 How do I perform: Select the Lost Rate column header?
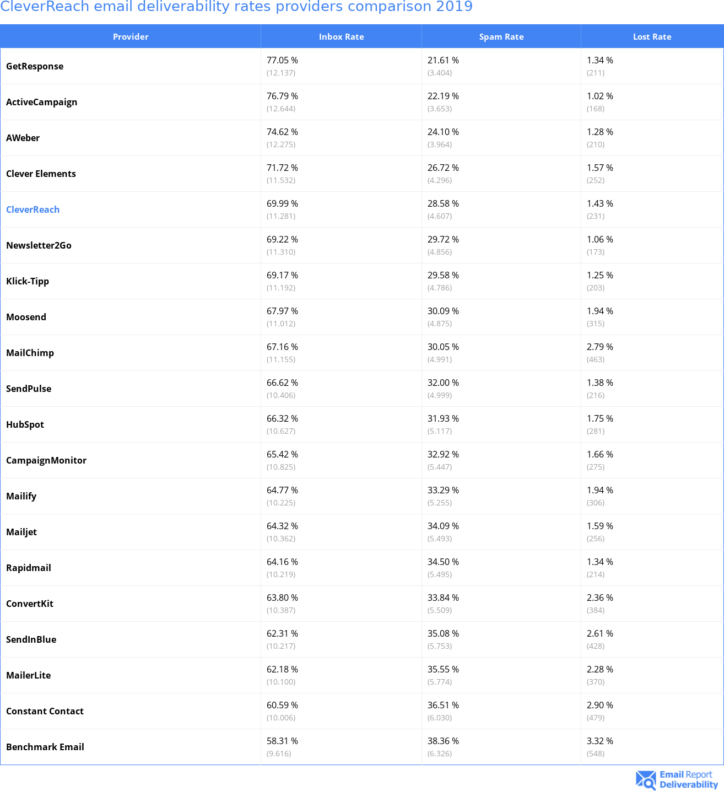point(652,37)
